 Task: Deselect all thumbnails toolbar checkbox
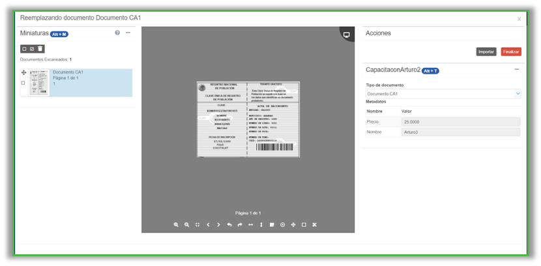point(24,49)
